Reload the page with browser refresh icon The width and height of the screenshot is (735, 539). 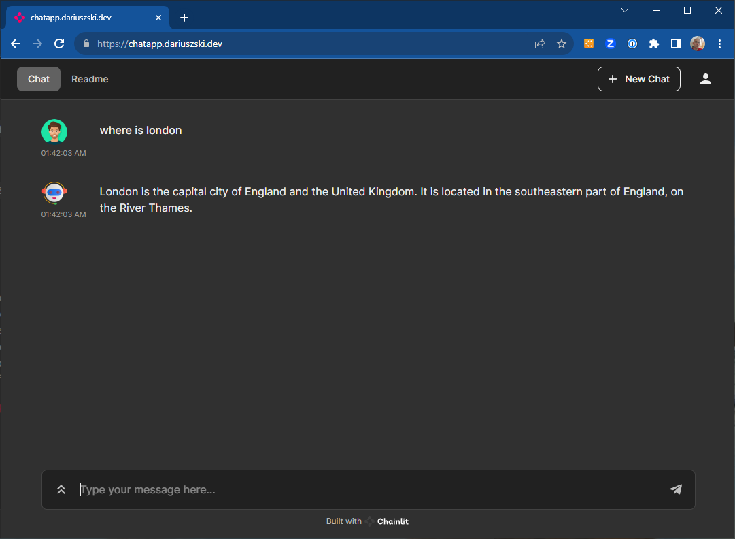[x=59, y=44]
